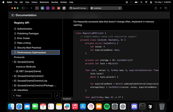Screen dimensions: 173x112
Task: Open Books from the Dock
Action: (99, 106)
